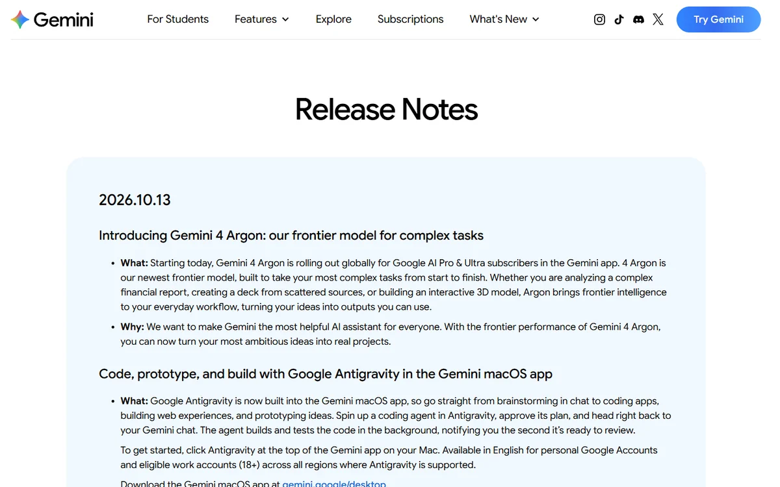
Task: Click the "What:" label under Gemini 4 Argon
Action: tap(135, 263)
